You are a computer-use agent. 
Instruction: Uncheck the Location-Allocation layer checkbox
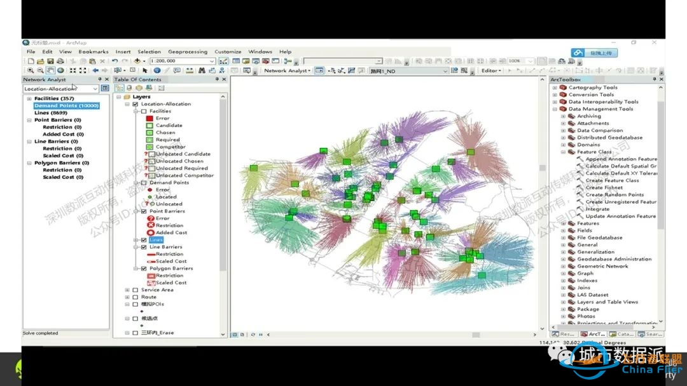click(x=135, y=104)
